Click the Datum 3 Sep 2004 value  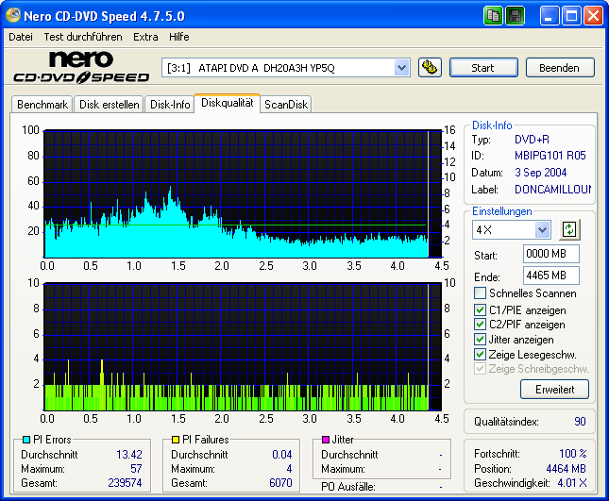[541, 173]
